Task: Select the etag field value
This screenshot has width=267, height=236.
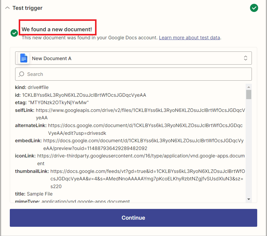Action: pos(59,103)
